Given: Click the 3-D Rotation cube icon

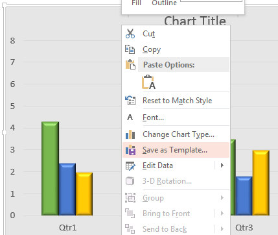Looking at the screenshot, I should [x=130, y=181].
